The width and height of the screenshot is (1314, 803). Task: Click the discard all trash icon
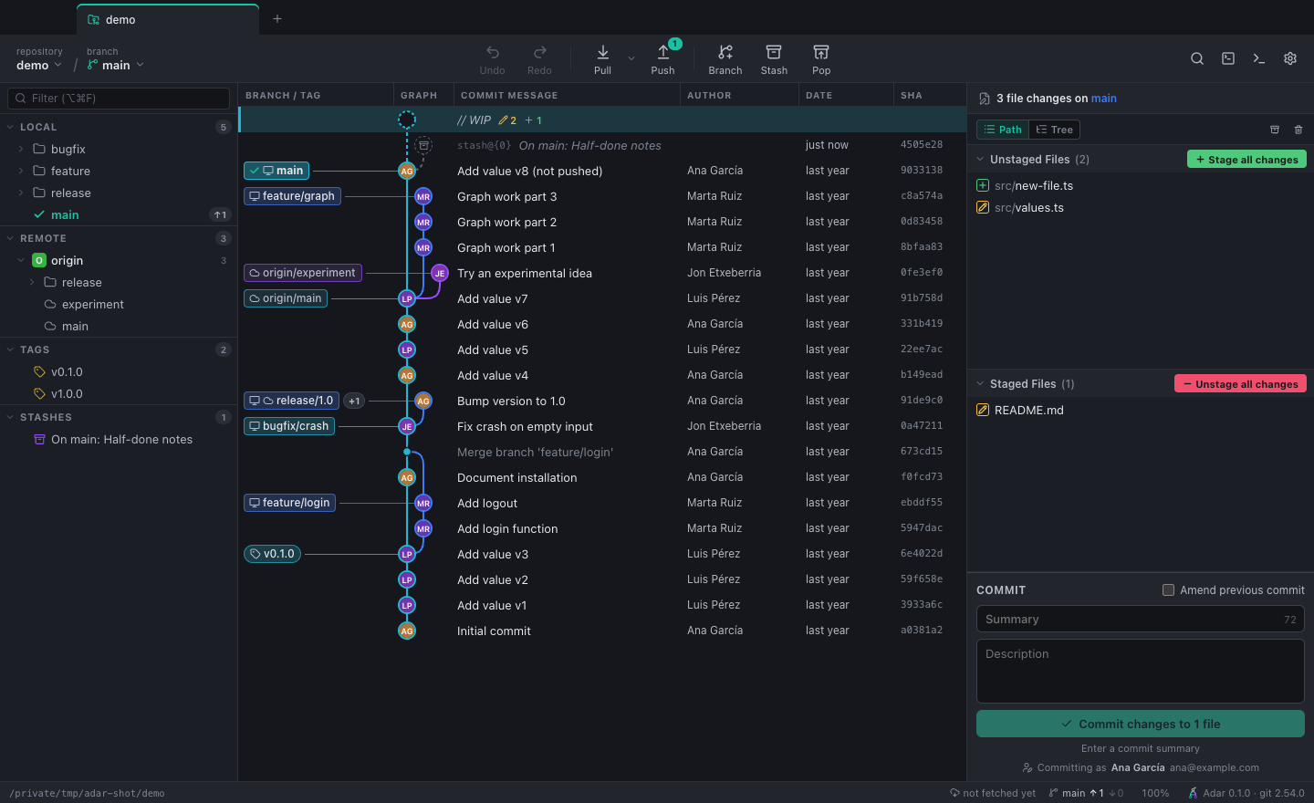[1298, 130]
